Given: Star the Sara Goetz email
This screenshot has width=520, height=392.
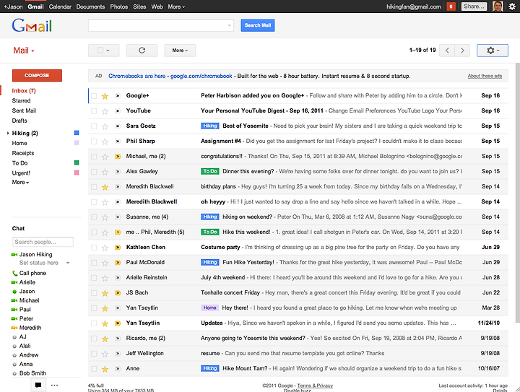Looking at the screenshot, I should pyautogui.click(x=105, y=126).
